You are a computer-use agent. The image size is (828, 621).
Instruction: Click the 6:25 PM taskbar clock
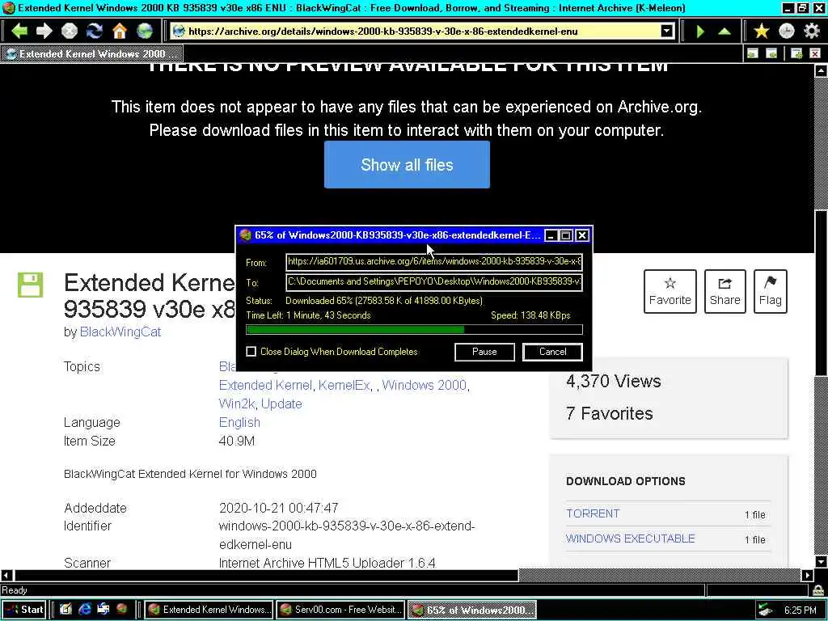pos(800,610)
